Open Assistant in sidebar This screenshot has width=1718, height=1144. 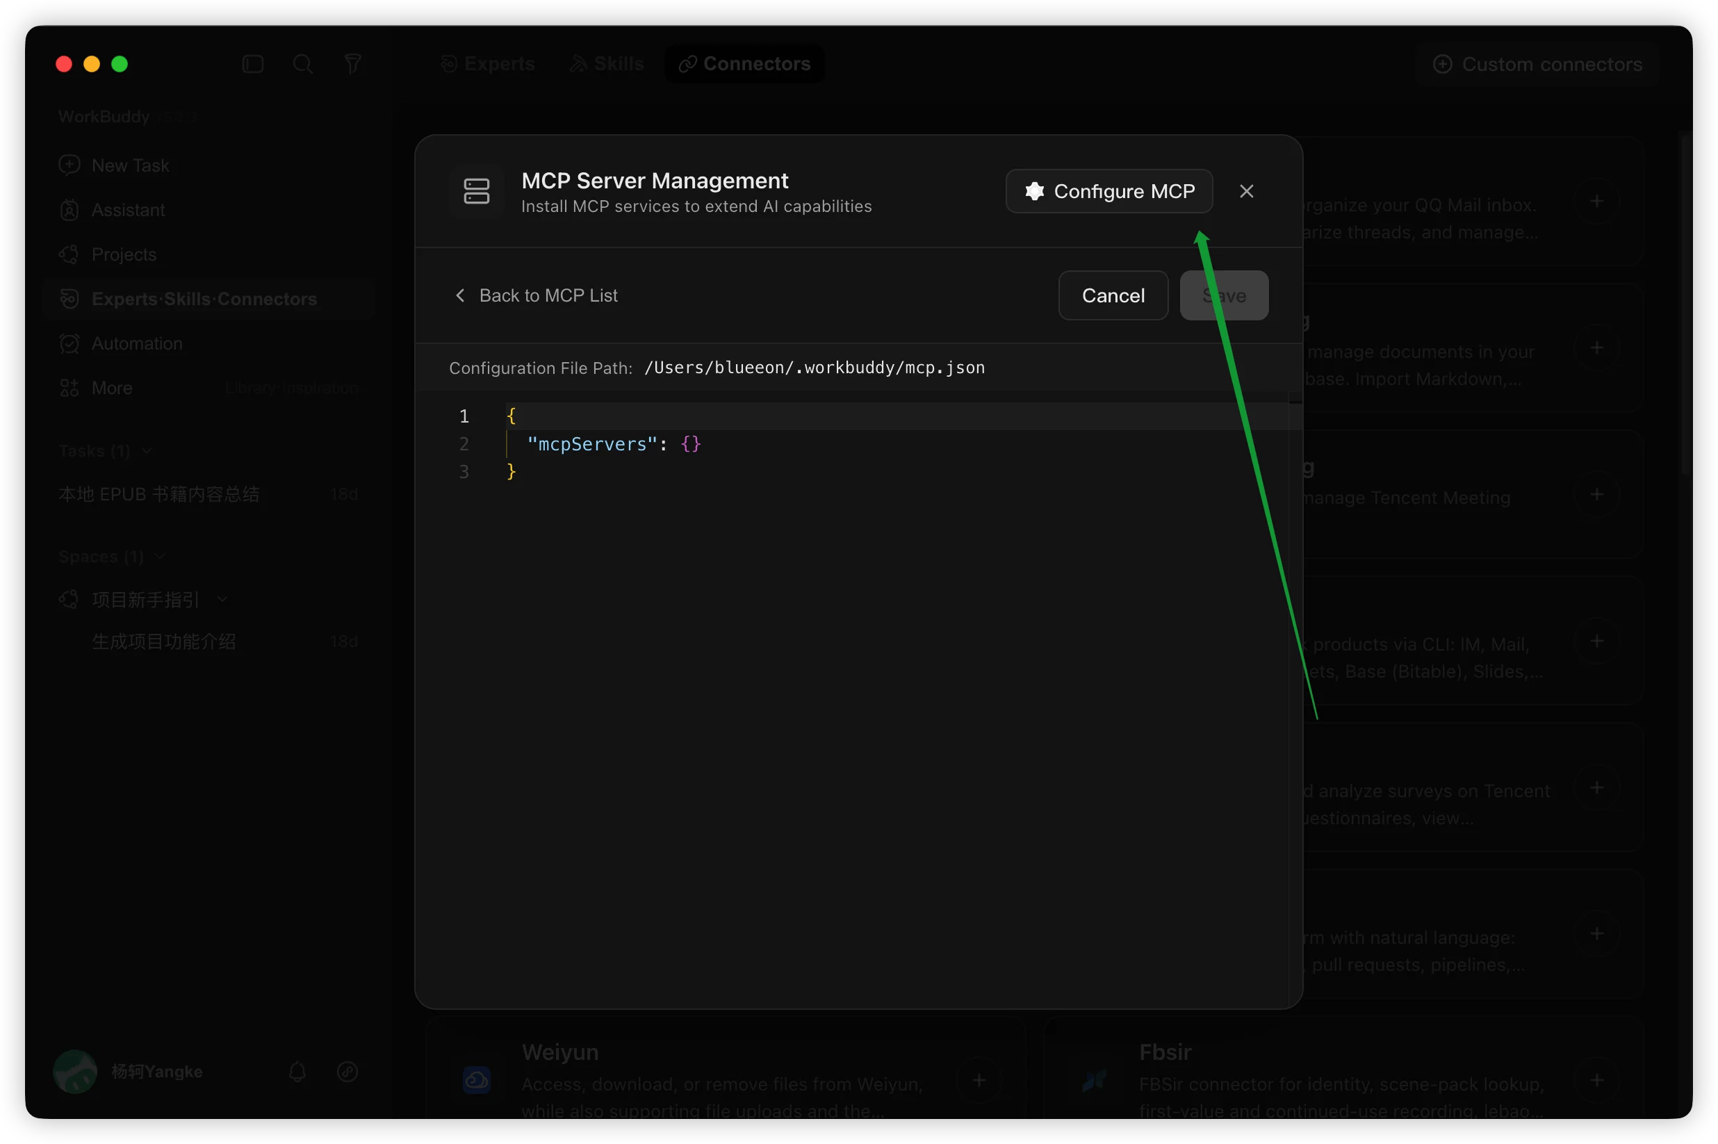coord(208,210)
